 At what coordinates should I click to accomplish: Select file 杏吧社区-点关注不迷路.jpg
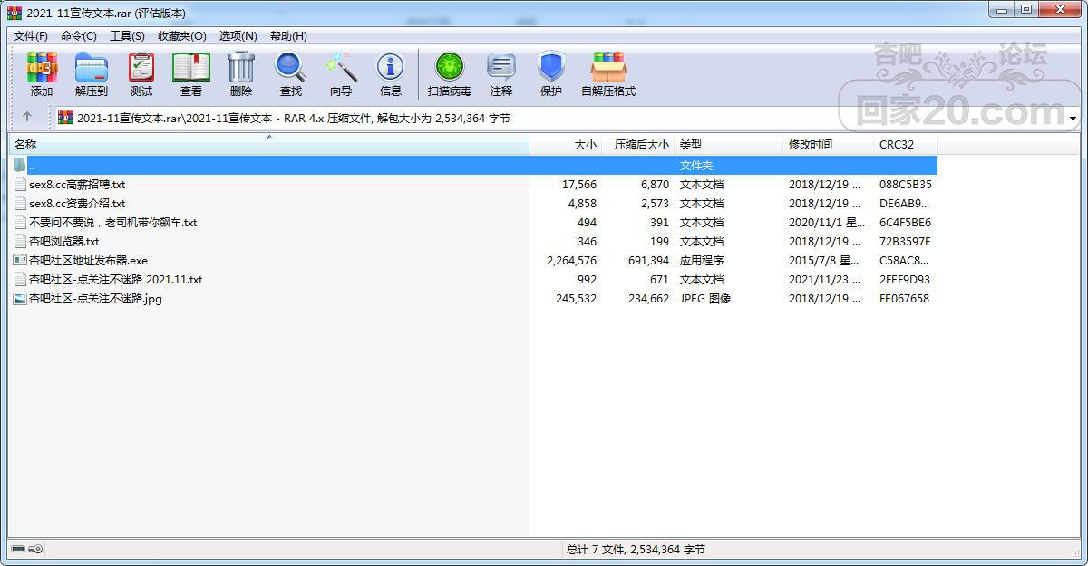[x=95, y=298]
